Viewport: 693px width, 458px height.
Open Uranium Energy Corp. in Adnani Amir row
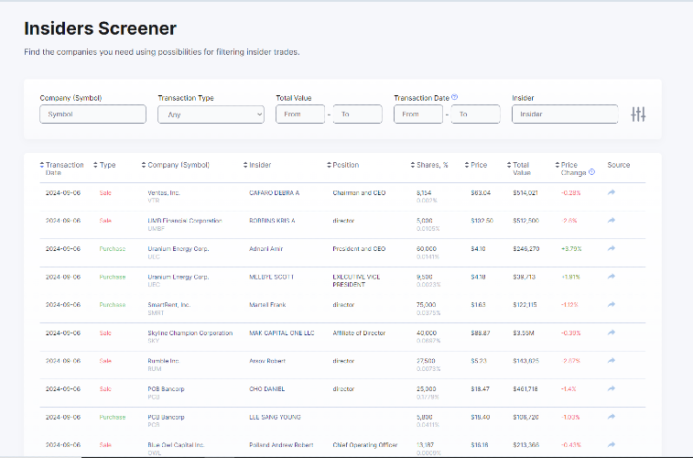(179, 249)
